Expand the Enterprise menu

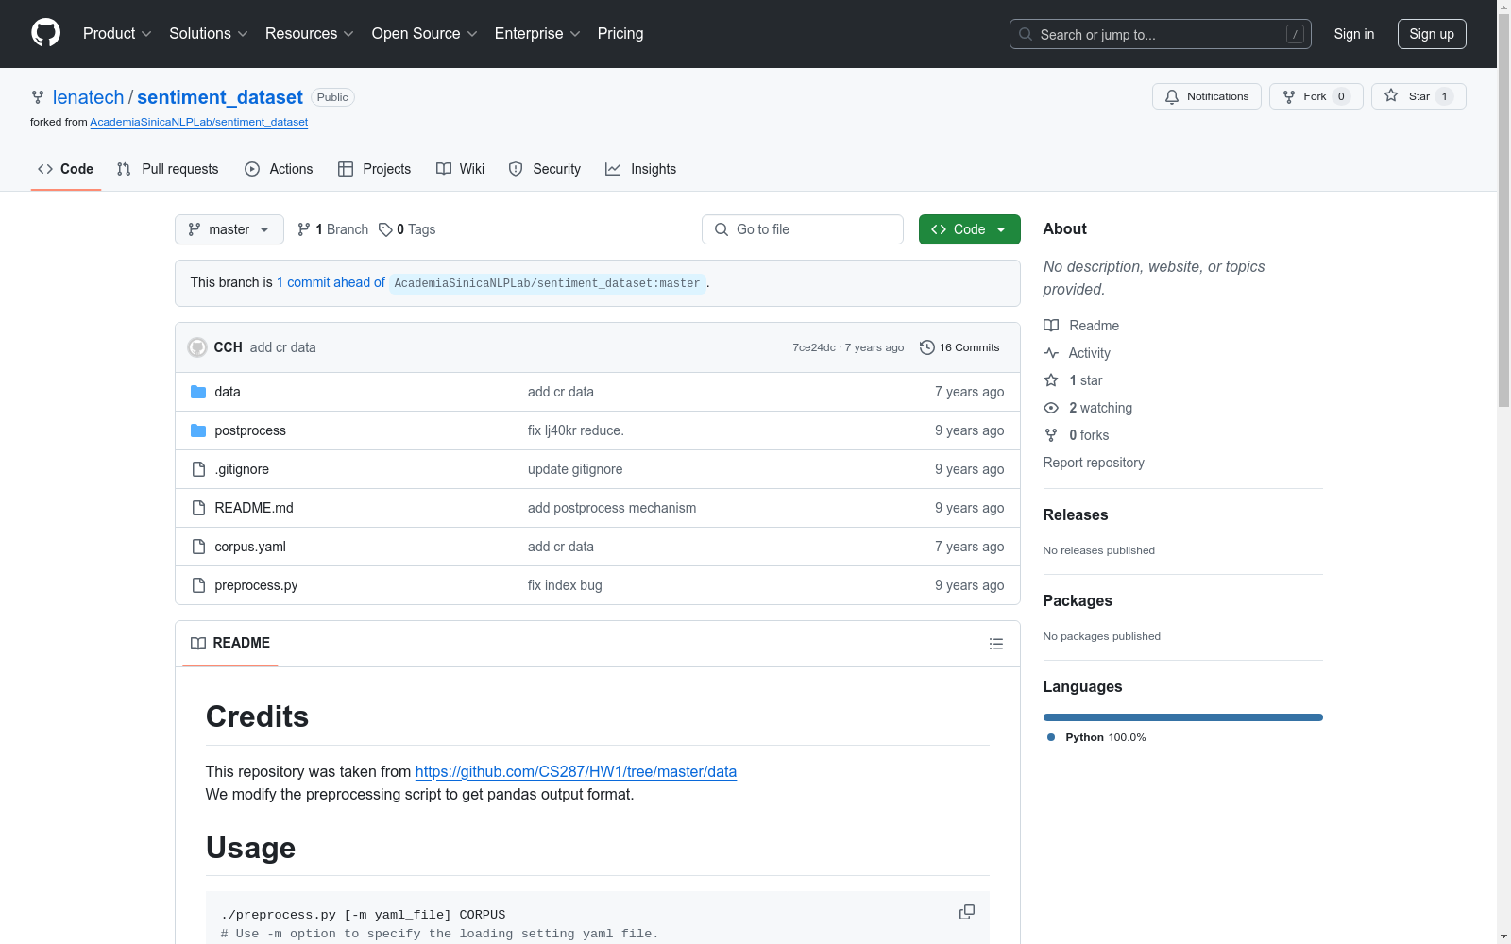tap(537, 34)
